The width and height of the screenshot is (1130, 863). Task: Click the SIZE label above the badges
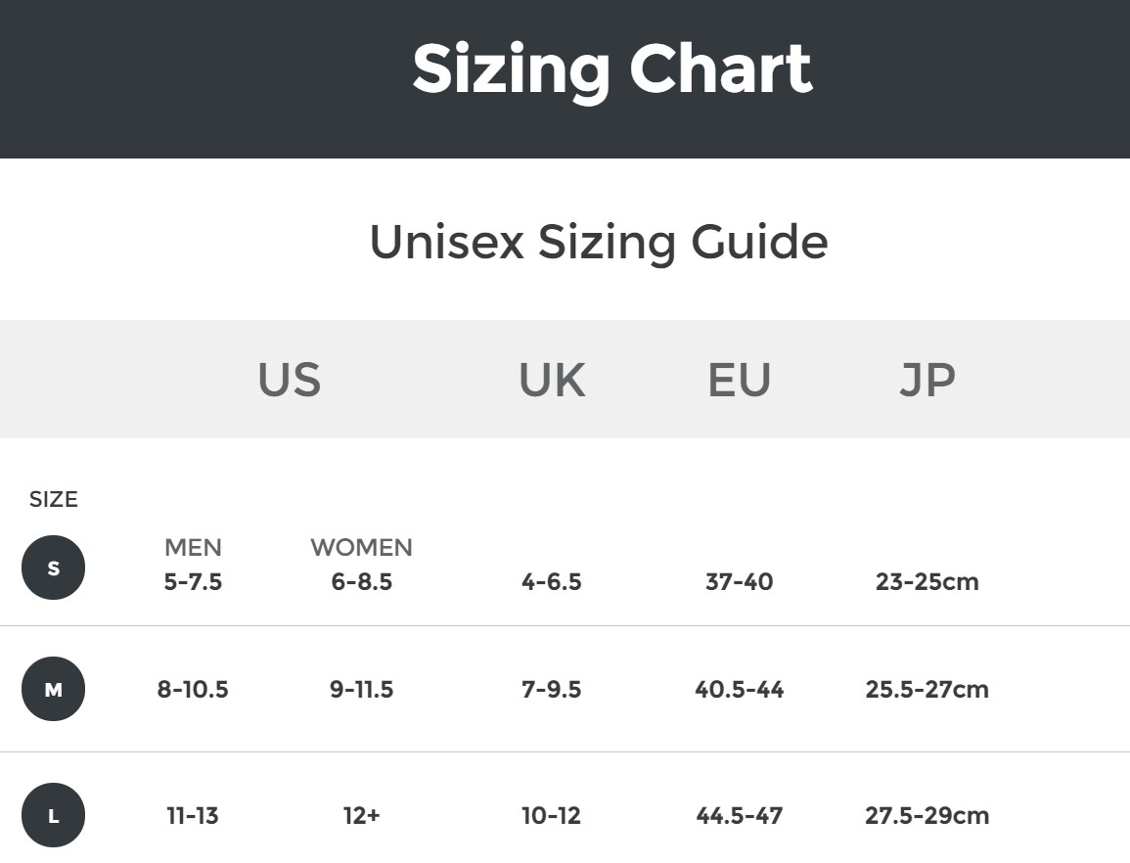coord(53,499)
